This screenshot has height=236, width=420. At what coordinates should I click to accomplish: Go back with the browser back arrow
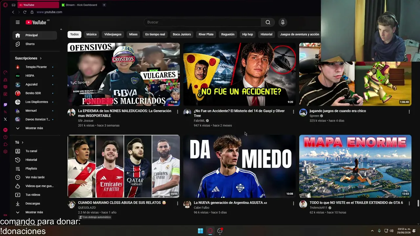click(x=13, y=12)
